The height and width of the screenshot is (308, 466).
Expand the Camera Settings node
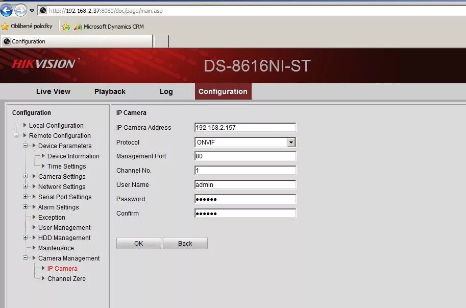[25, 176]
